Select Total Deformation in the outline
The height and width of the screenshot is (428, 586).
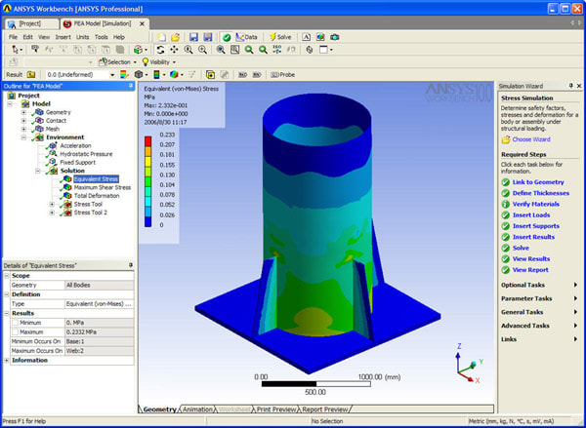pyautogui.click(x=97, y=196)
